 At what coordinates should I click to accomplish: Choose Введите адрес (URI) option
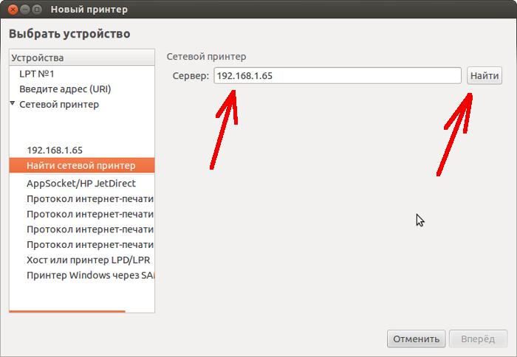tap(65, 89)
